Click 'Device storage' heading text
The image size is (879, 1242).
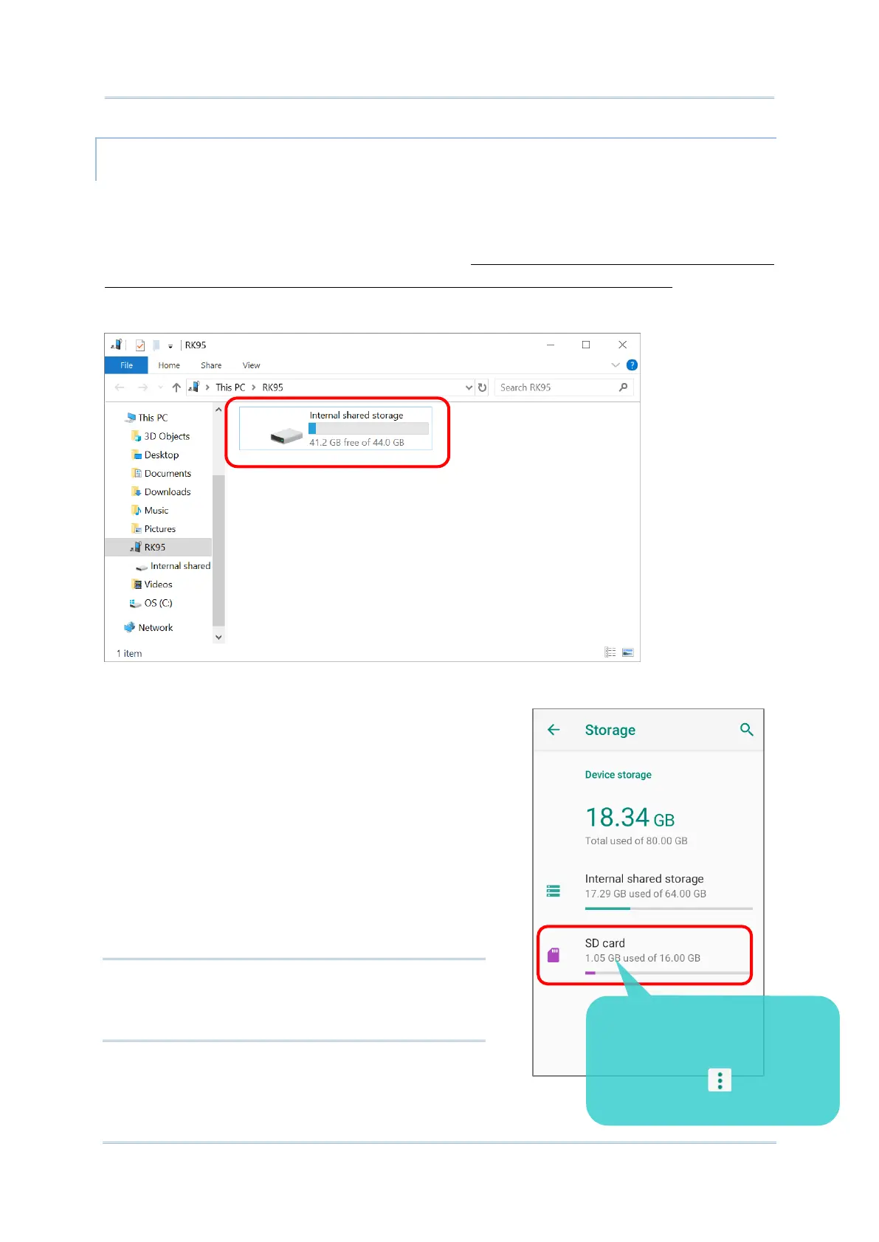click(x=618, y=775)
